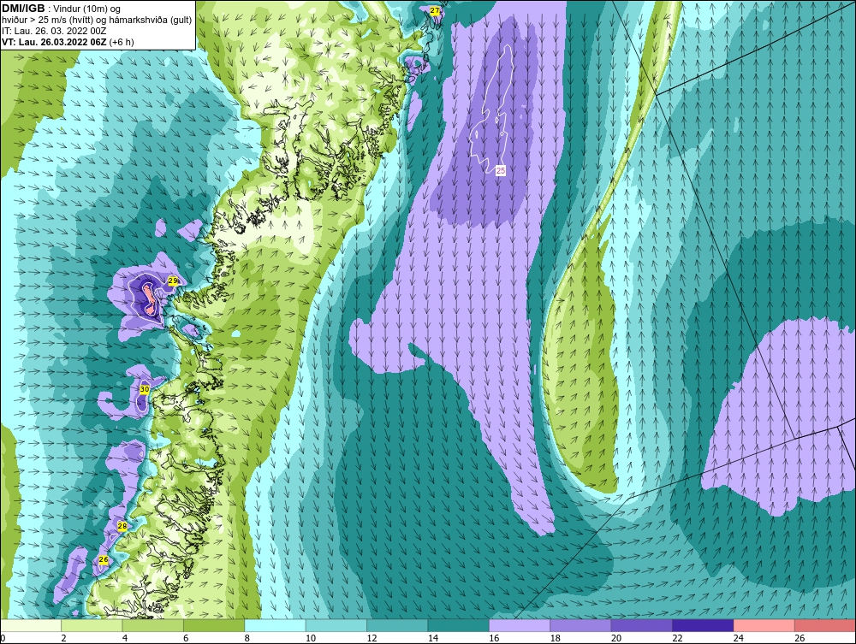Image resolution: width=856 pixels, height=644 pixels.
Task: Click the legend scale value 22
Action: [677, 638]
